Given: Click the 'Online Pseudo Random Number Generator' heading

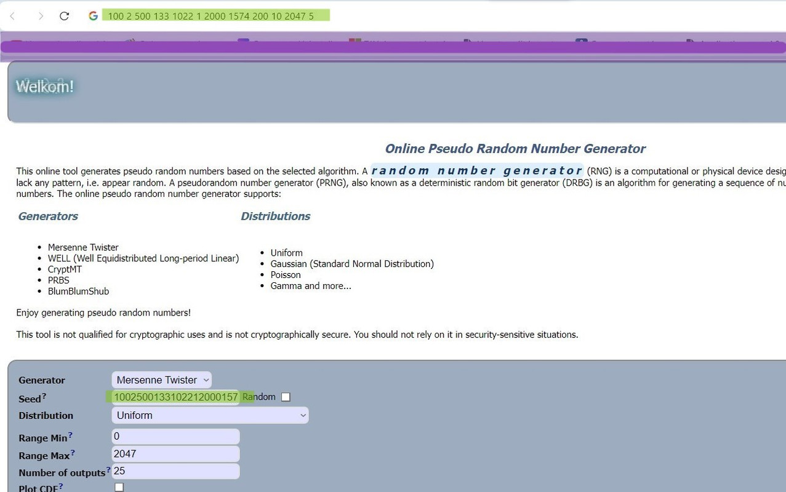Looking at the screenshot, I should click(515, 149).
